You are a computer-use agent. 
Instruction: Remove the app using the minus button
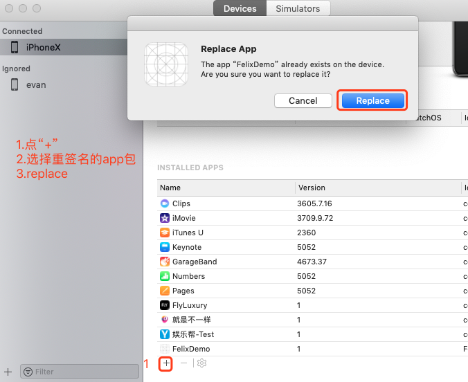(x=183, y=363)
